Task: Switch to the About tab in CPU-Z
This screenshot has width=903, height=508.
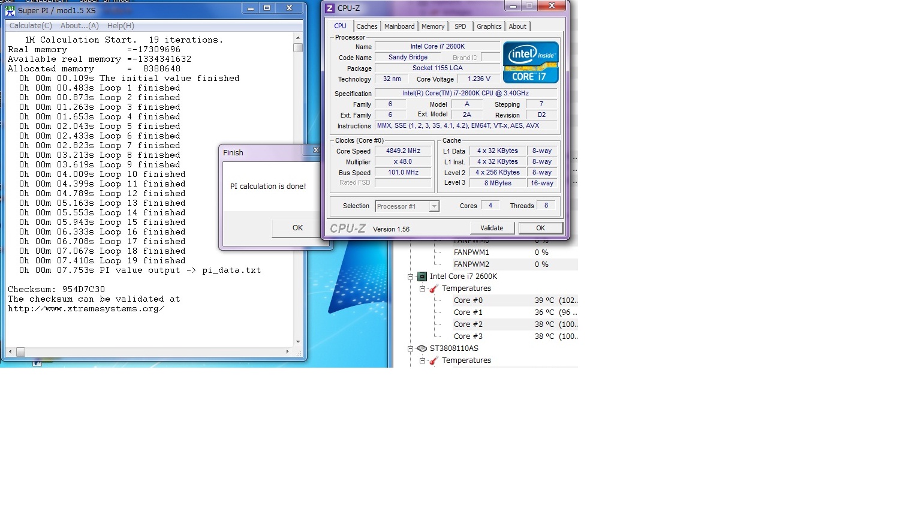Action: pos(517,26)
